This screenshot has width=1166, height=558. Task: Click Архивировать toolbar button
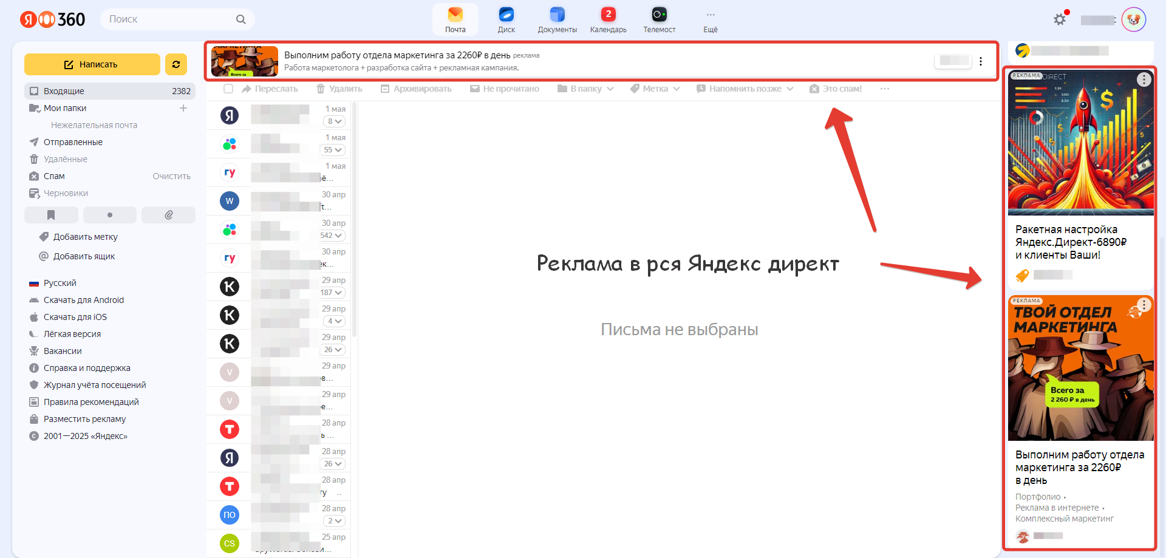[416, 89]
